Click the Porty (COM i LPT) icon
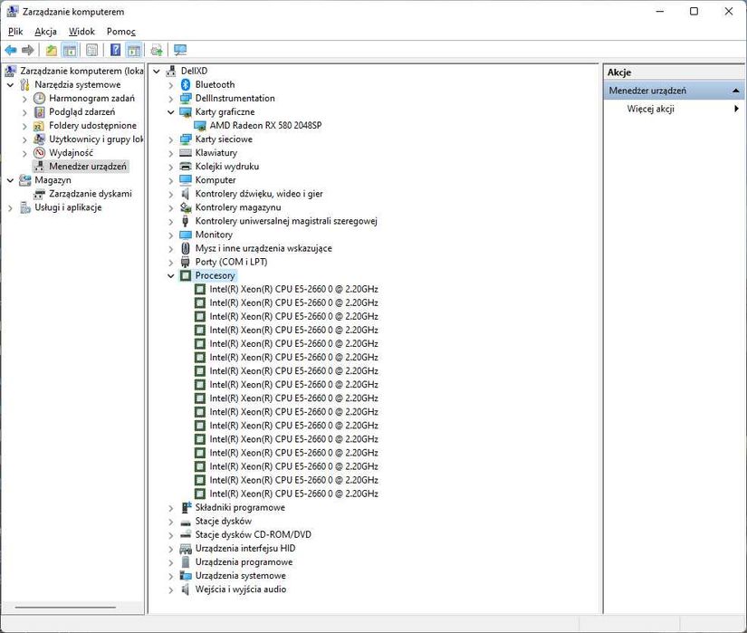 pos(186,262)
